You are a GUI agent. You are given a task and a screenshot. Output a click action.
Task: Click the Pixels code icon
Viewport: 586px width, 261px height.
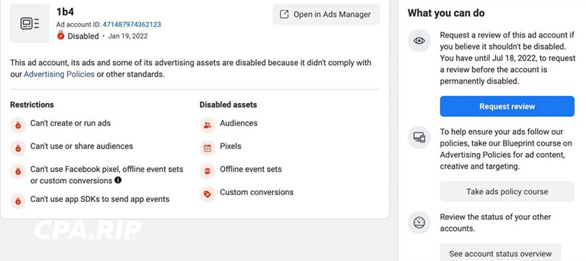coord(207,148)
